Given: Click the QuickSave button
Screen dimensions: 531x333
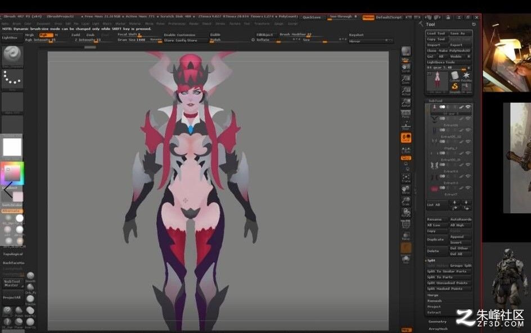Looking at the screenshot, I should (x=312, y=17).
